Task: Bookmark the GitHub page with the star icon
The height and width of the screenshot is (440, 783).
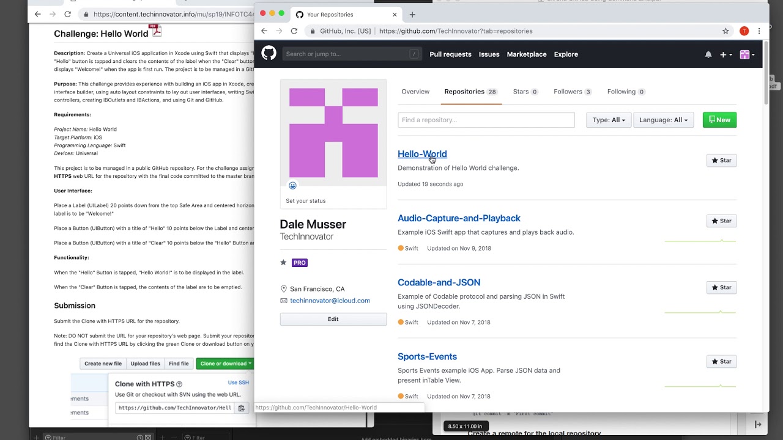Action: [x=725, y=31]
